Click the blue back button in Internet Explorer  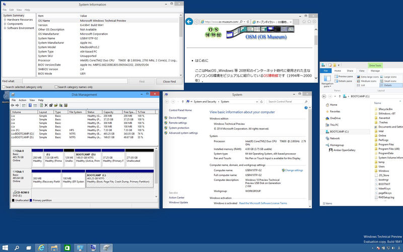click(x=189, y=22)
